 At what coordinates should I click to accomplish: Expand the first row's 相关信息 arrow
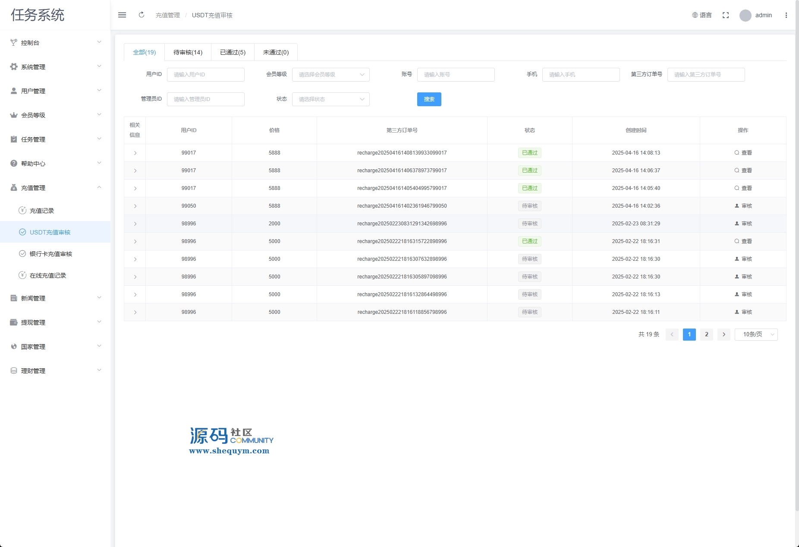tap(135, 153)
